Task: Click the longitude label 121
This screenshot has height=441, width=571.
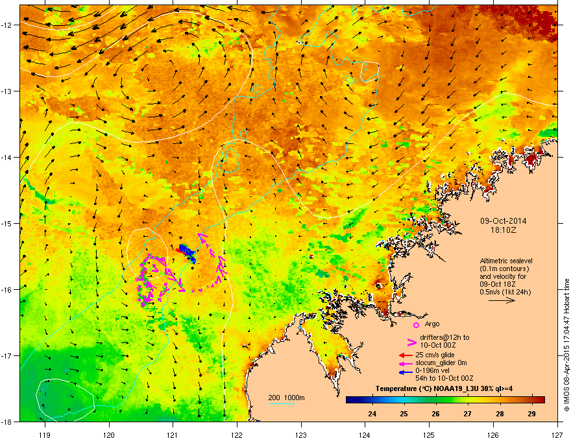Action: point(173,435)
